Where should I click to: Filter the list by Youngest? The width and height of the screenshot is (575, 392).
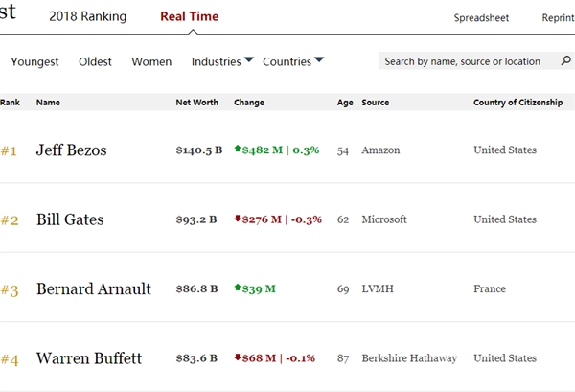[x=34, y=62]
